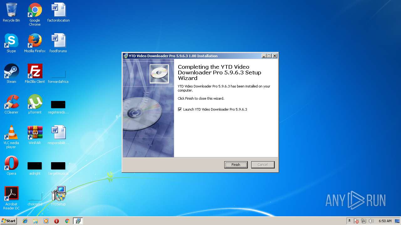
Task: Select the Google Chrome desktop shortcut
Action: pyautogui.click(x=35, y=14)
